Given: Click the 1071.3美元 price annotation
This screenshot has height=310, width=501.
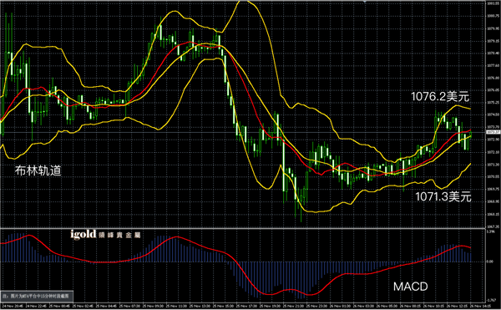Looking at the screenshot, I should (x=443, y=196).
